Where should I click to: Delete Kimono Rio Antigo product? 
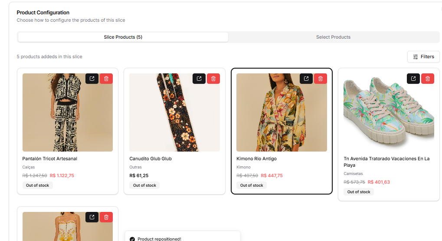tap(321, 79)
